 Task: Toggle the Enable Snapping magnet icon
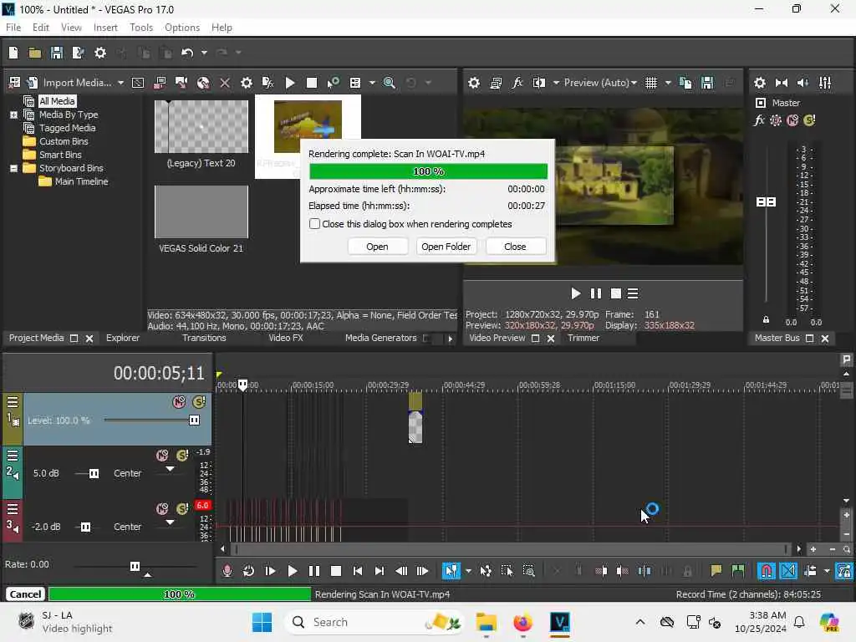pos(767,571)
